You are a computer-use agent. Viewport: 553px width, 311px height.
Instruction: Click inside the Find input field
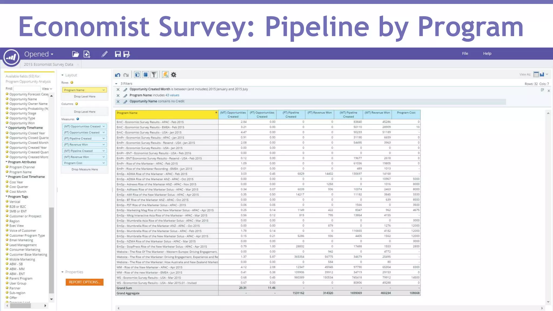coord(27,89)
